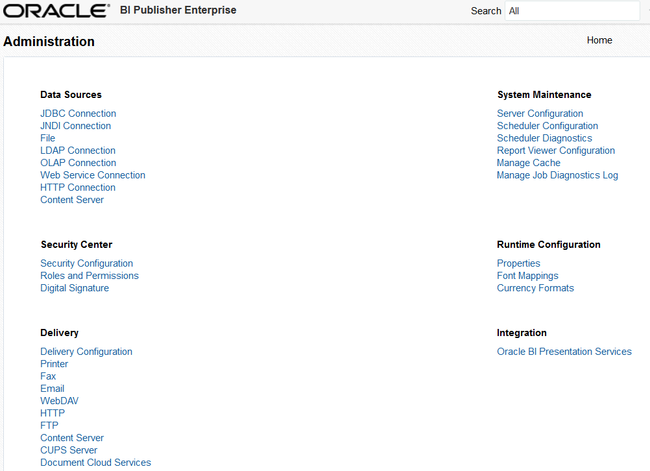Open the JDBC Connection link
The height and width of the screenshot is (471, 650).
(78, 114)
